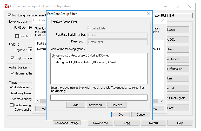This screenshot has height=131, width=201.
Task: Close the Fortinet Single Sign On Agent window
Action: point(189,6)
